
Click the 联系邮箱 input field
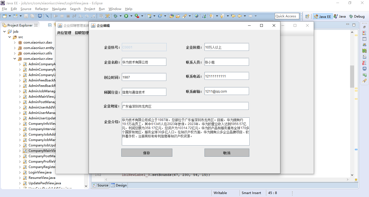pos(227,91)
